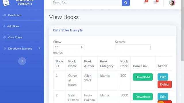Click the Book App logo icon
Viewport: 184px width, 103px height.
click(6, 3)
